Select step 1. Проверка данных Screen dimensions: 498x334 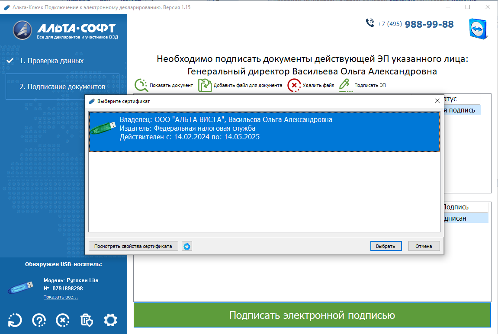pos(51,61)
